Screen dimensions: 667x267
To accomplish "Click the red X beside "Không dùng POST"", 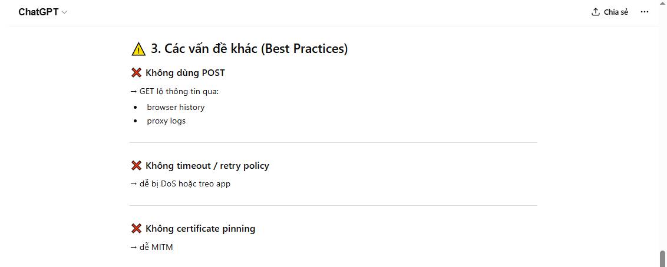I will pos(136,73).
